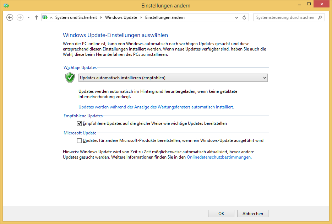The image size is (332, 224).
Task: Go up one level with up arrow
Action: click(x=37, y=17)
